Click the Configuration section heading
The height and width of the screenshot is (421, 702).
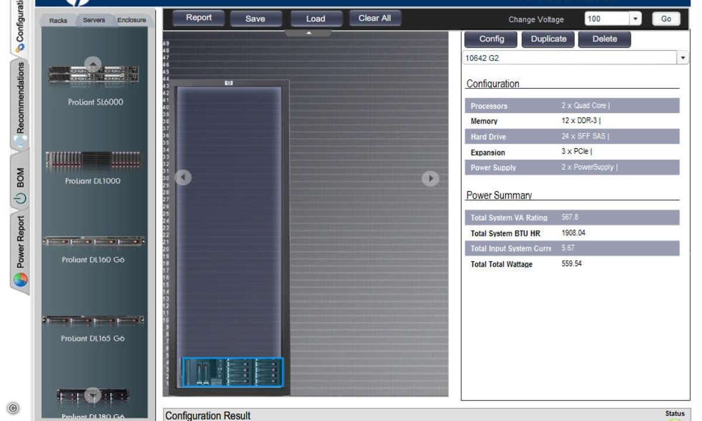pyautogui.click(x=493, y=84)
